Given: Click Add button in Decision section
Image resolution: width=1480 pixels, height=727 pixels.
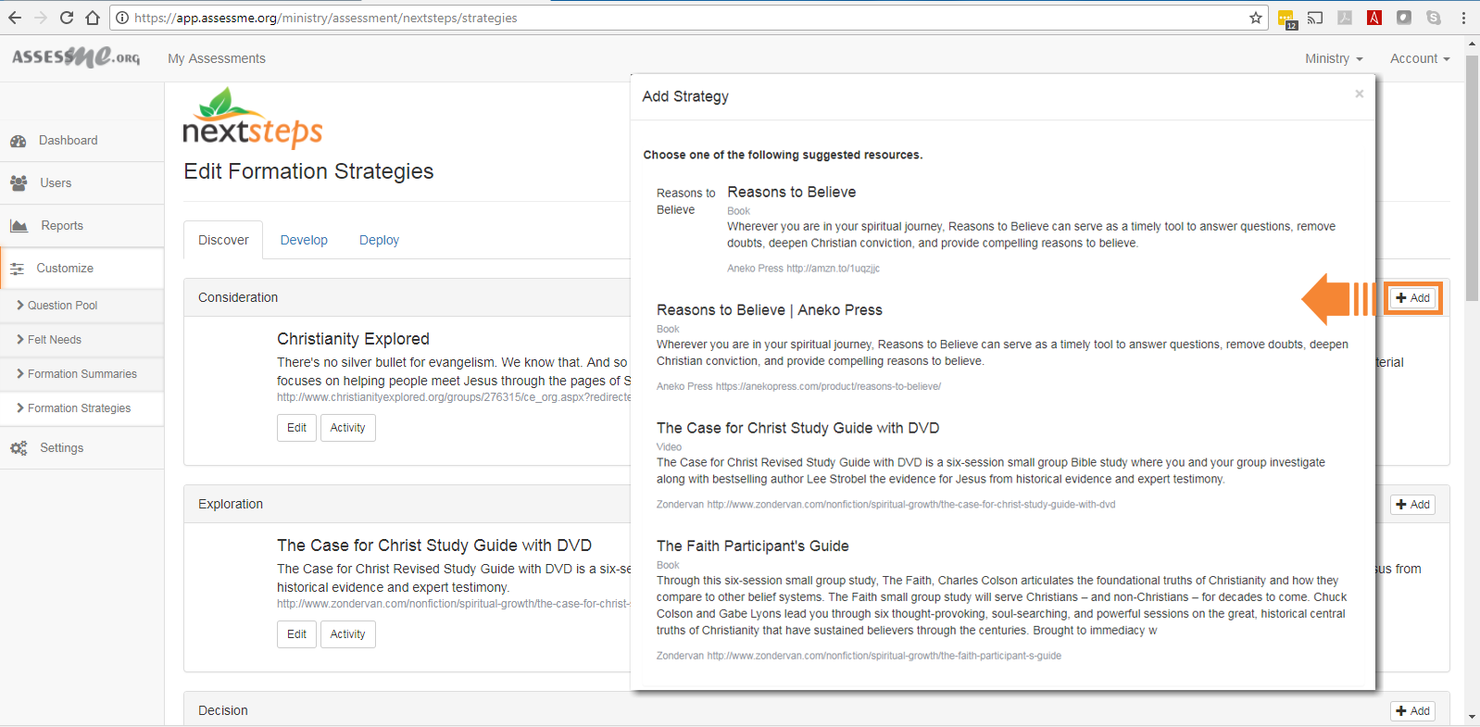Looking at the screenshot, I should 1412,711.
